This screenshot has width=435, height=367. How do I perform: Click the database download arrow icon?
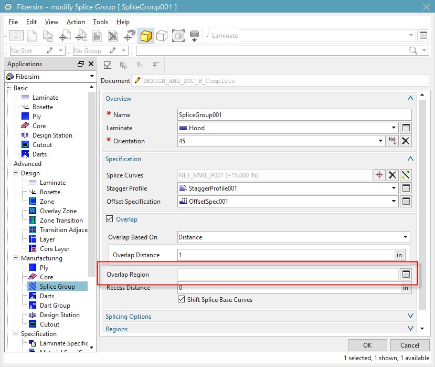point(194,36)
